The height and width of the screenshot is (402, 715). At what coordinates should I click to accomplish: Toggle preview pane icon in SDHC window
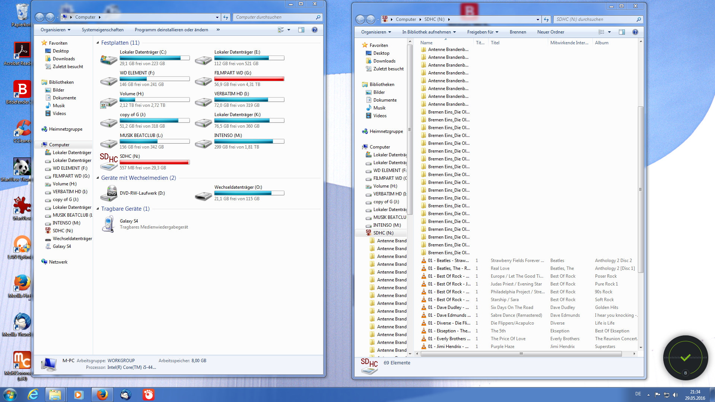click(x=622, y=32)
